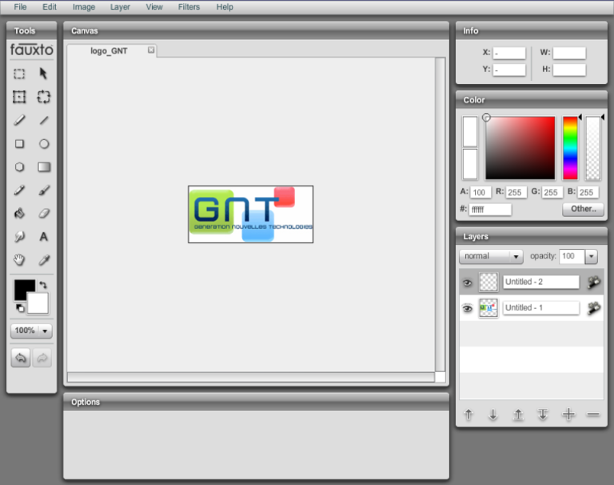Pick a color in the saturation square
The image size is (614, 485).
tap(520, 148)
